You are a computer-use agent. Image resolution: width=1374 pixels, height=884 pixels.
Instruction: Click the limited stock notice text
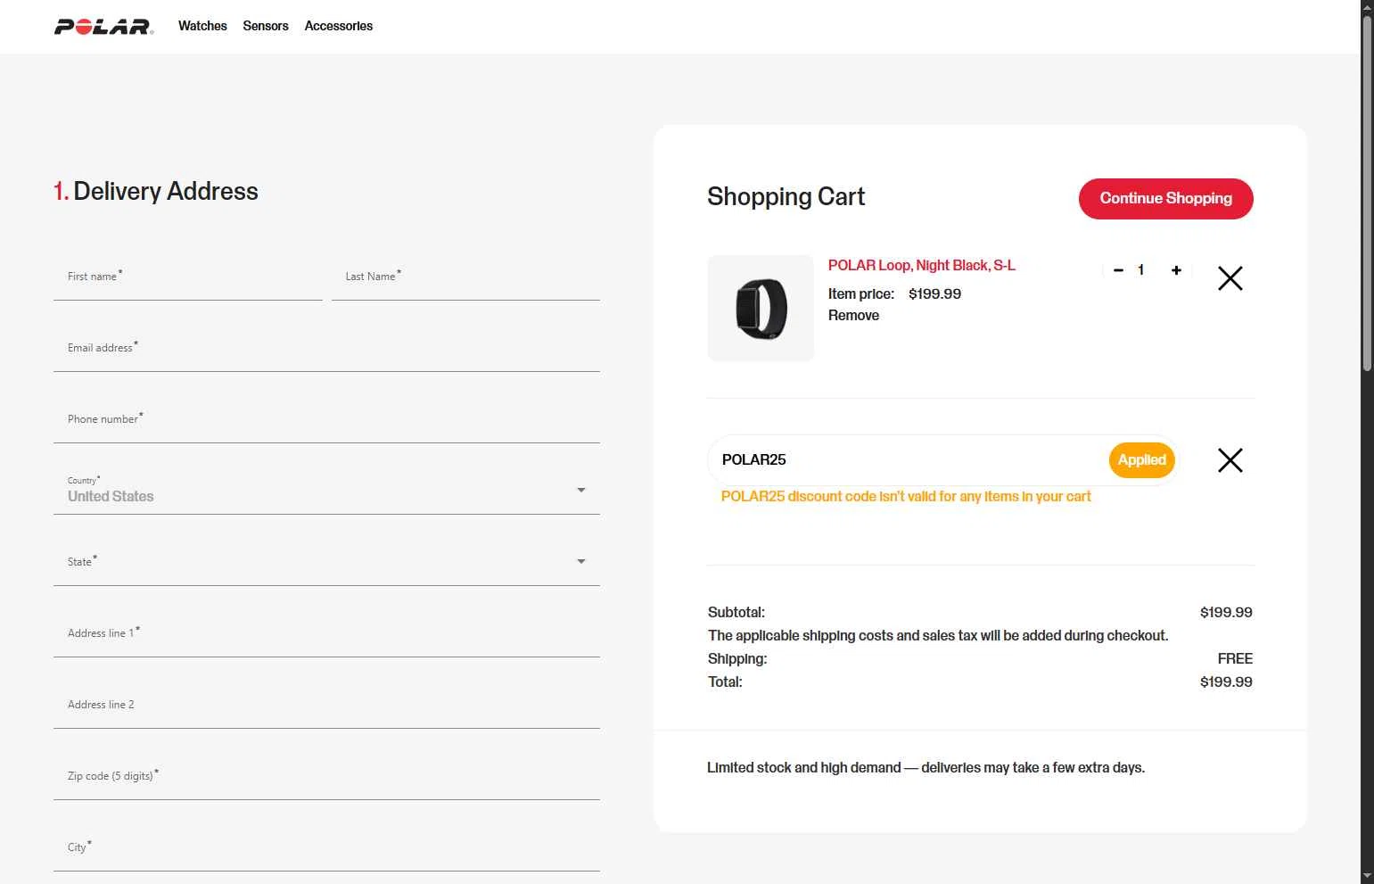926,768
